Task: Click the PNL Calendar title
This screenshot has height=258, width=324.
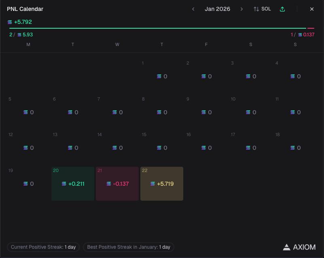Action: [25, 9]
